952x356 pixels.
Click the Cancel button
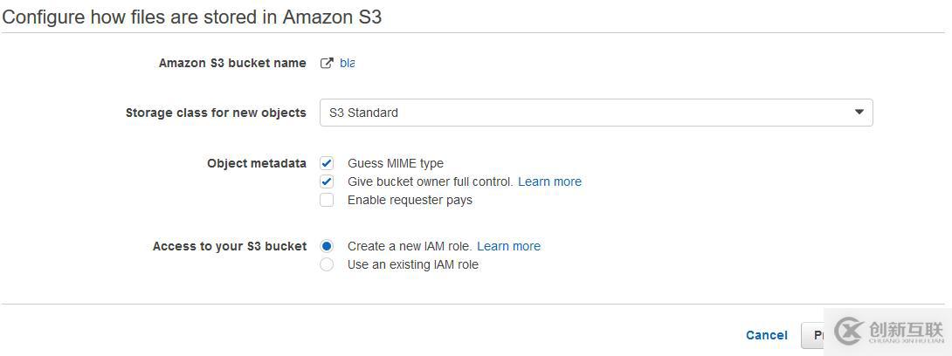pos(766,335)
